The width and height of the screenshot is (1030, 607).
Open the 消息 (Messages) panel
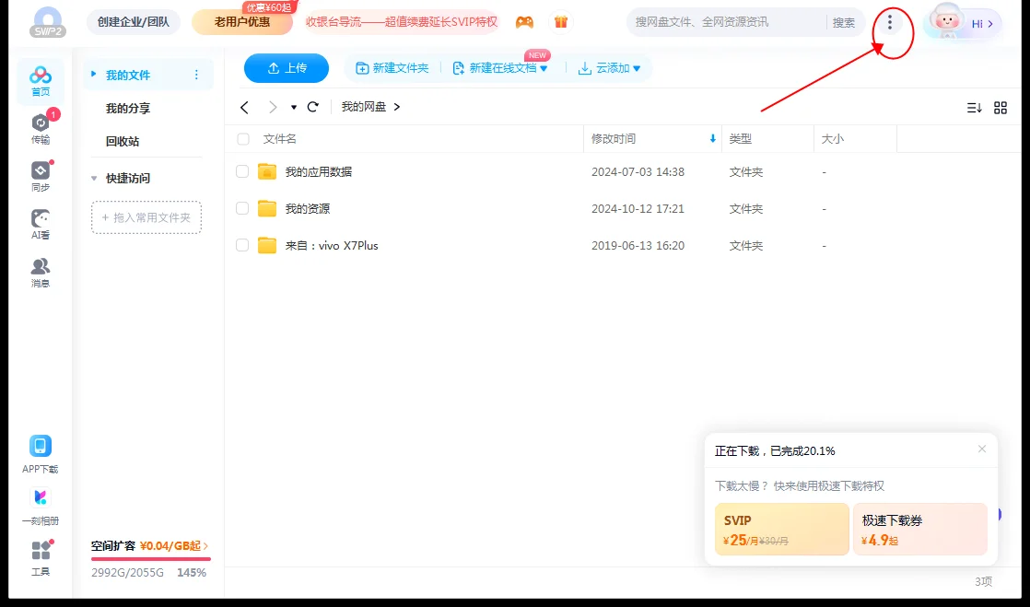pyautogui.click(x=40, y=272)
